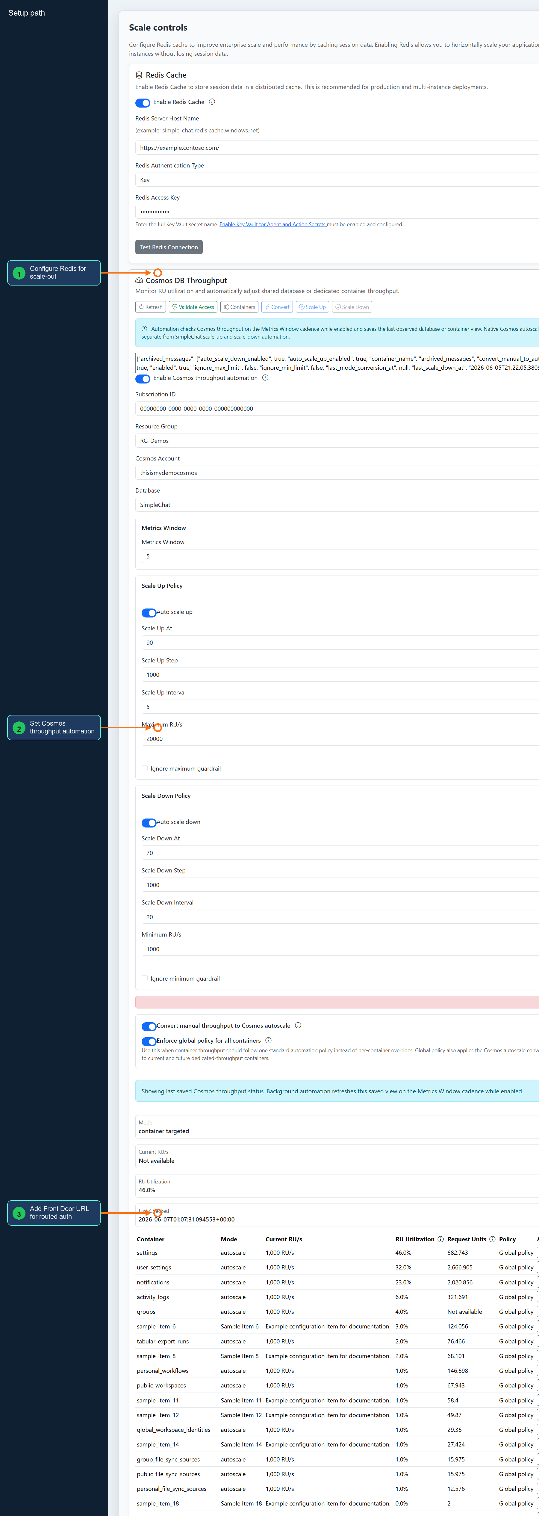Click info icon beside Convert manual throughput

pyautogui.click(x=298, y=1025)
